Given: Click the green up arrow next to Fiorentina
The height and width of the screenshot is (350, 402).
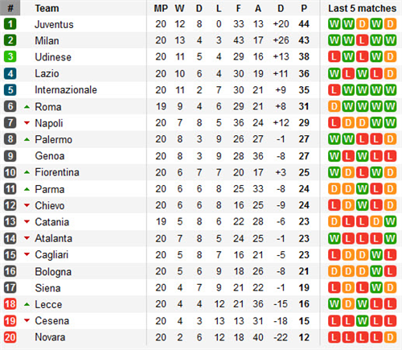Looking at the screenshot, I should coord(27,172).
